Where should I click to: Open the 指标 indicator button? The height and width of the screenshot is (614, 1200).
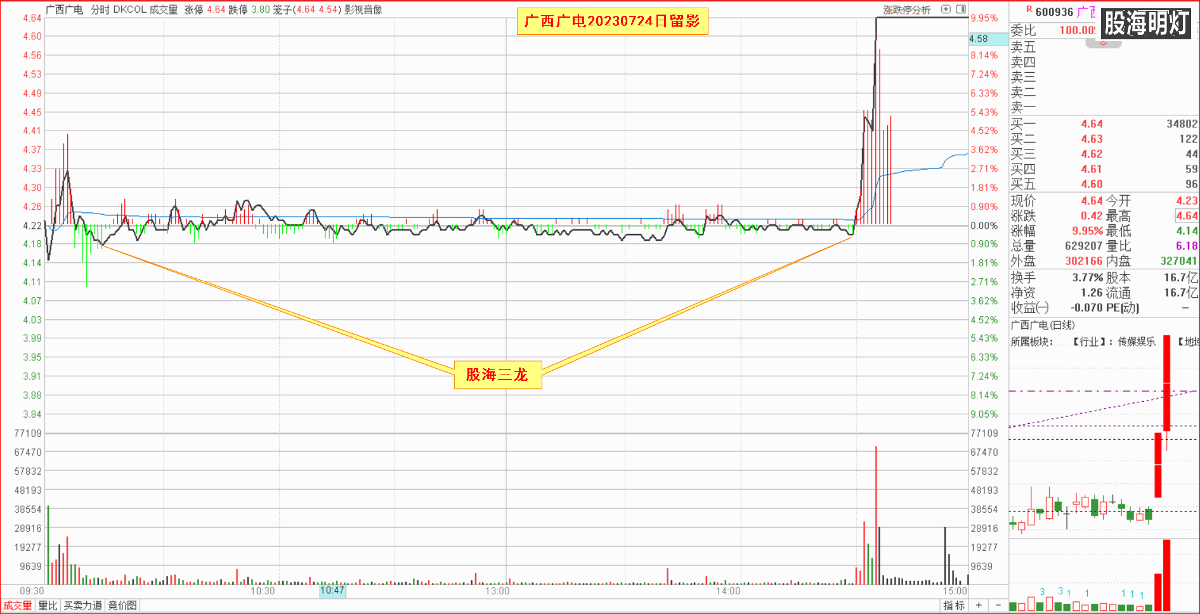pyautogui.click(x=954, y=606)
